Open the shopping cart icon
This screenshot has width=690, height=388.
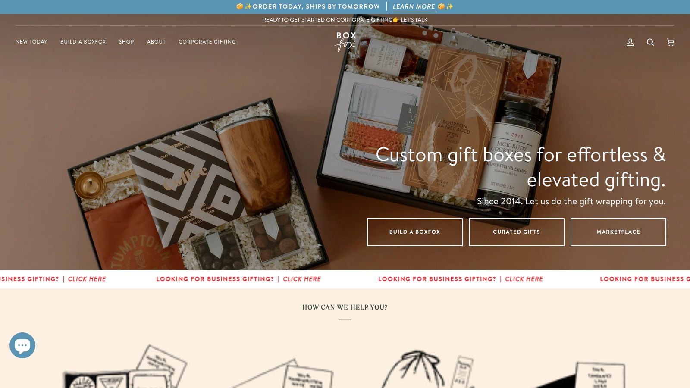[x=671, y=42]
